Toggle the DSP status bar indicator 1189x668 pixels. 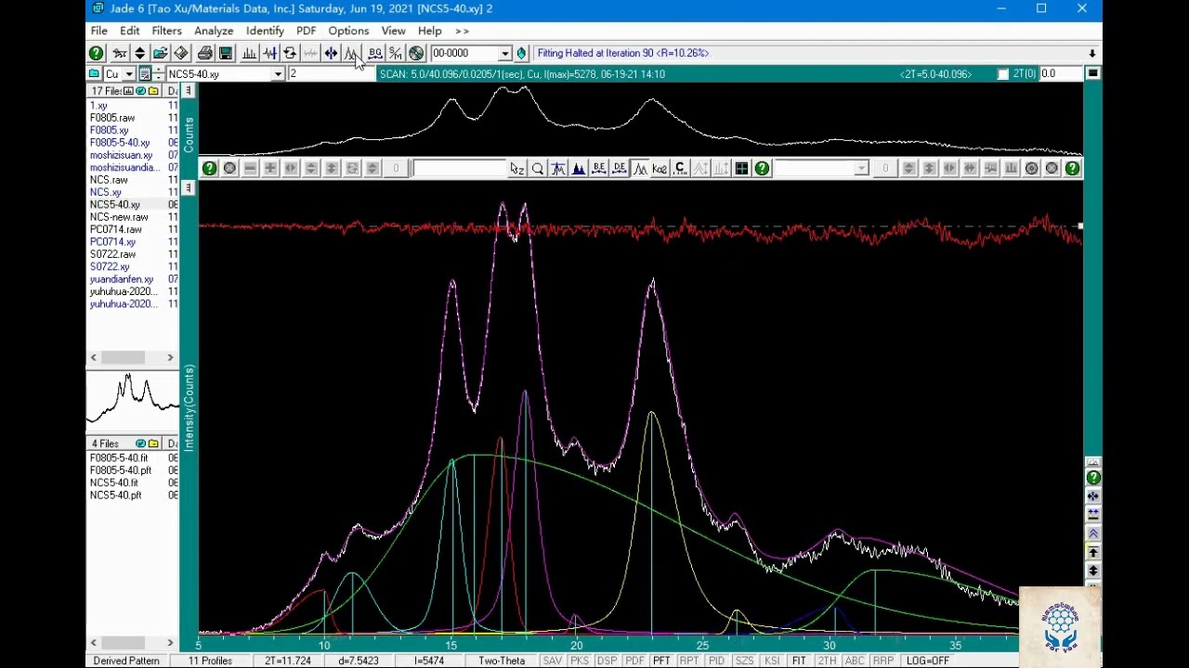607,661
